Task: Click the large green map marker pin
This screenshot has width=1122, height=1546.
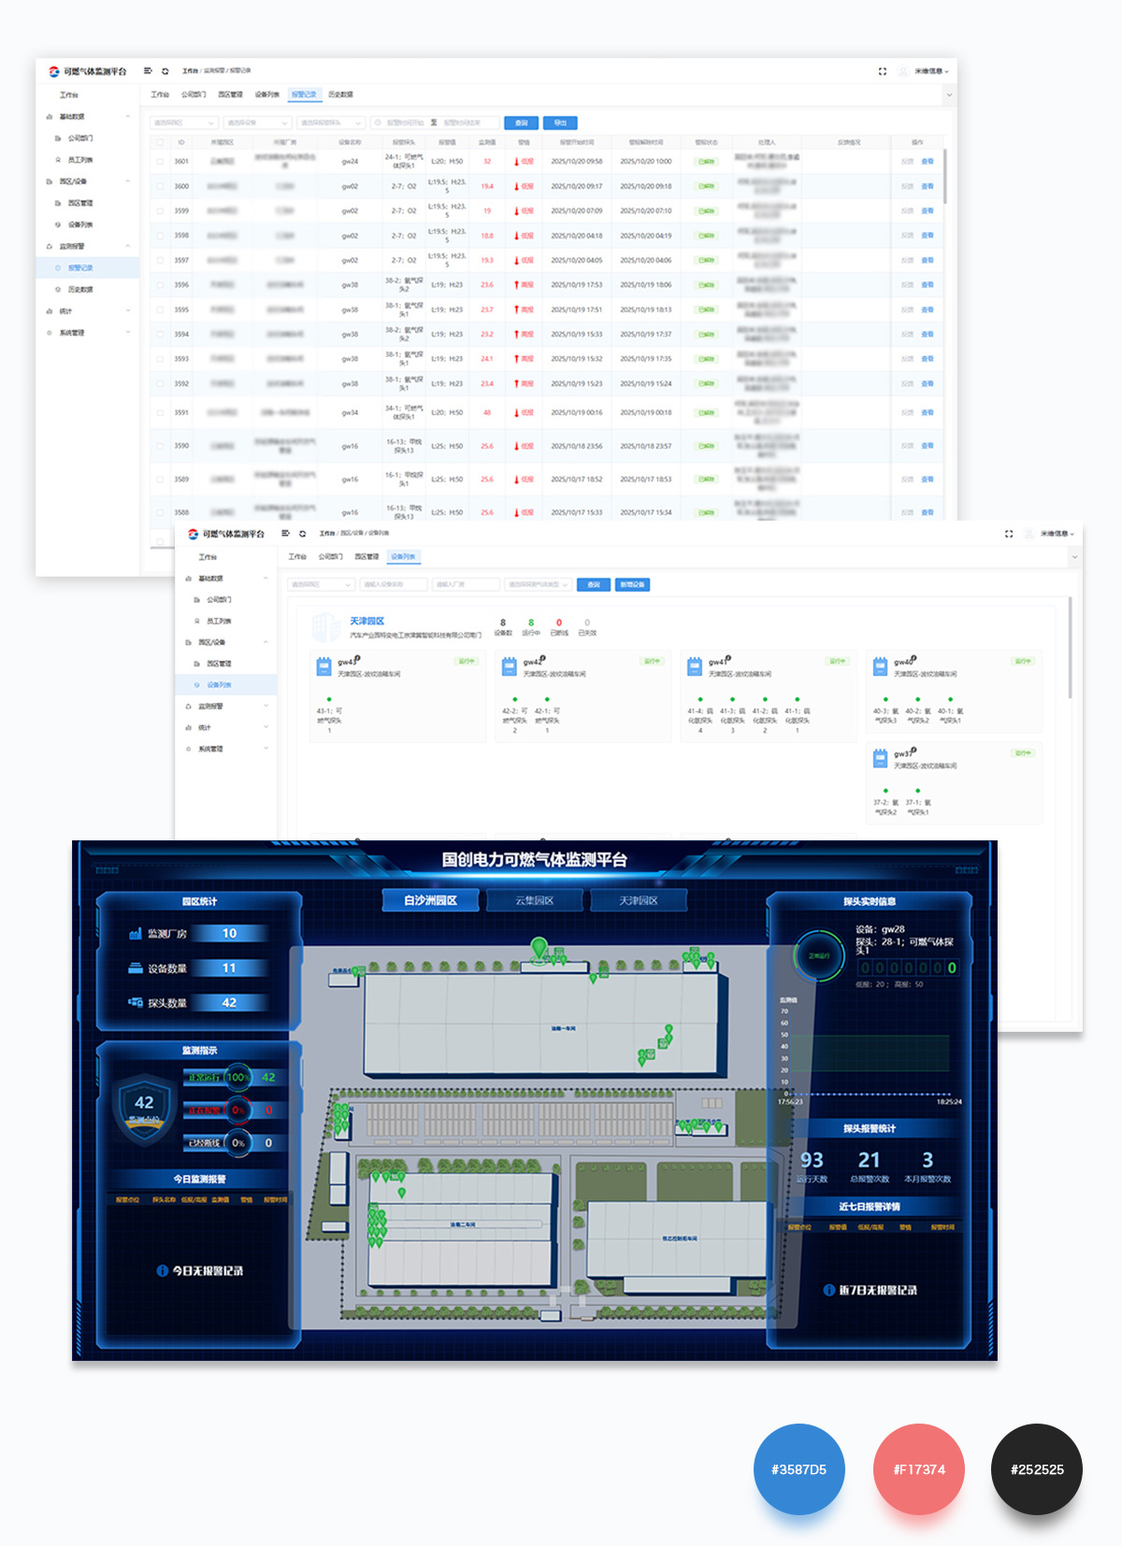Action: [x=539, y=949]
